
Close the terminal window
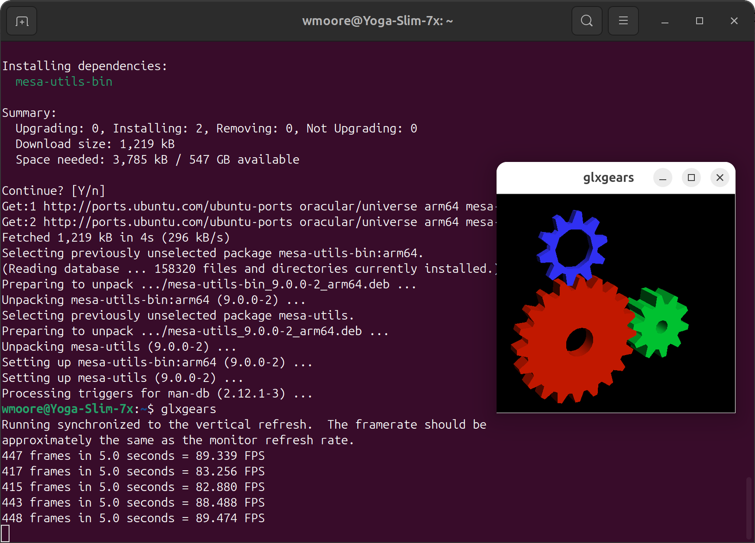coord(734,21)
